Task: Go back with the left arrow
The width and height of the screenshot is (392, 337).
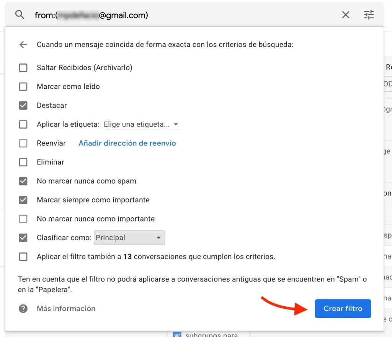Action: point(23,45)
